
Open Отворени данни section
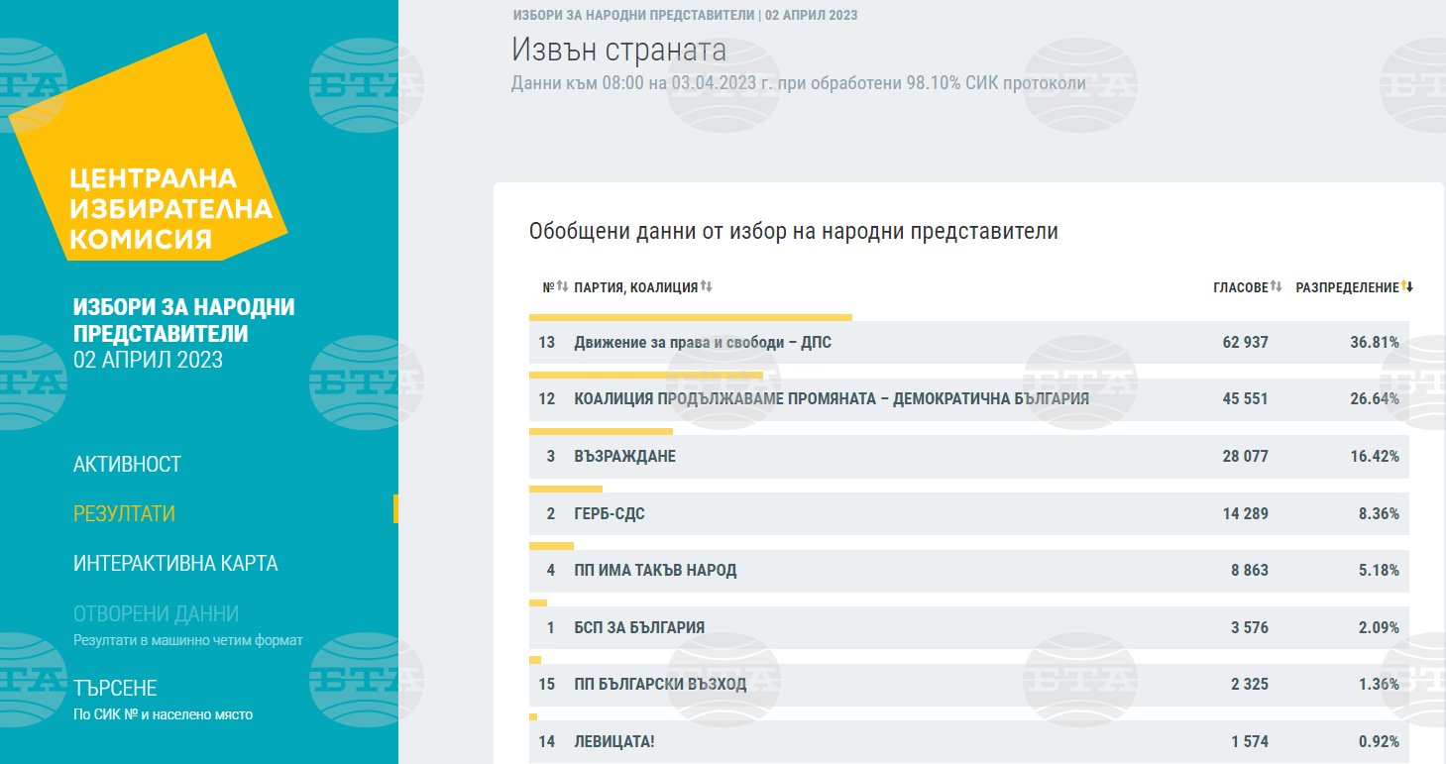coord(156,613)
